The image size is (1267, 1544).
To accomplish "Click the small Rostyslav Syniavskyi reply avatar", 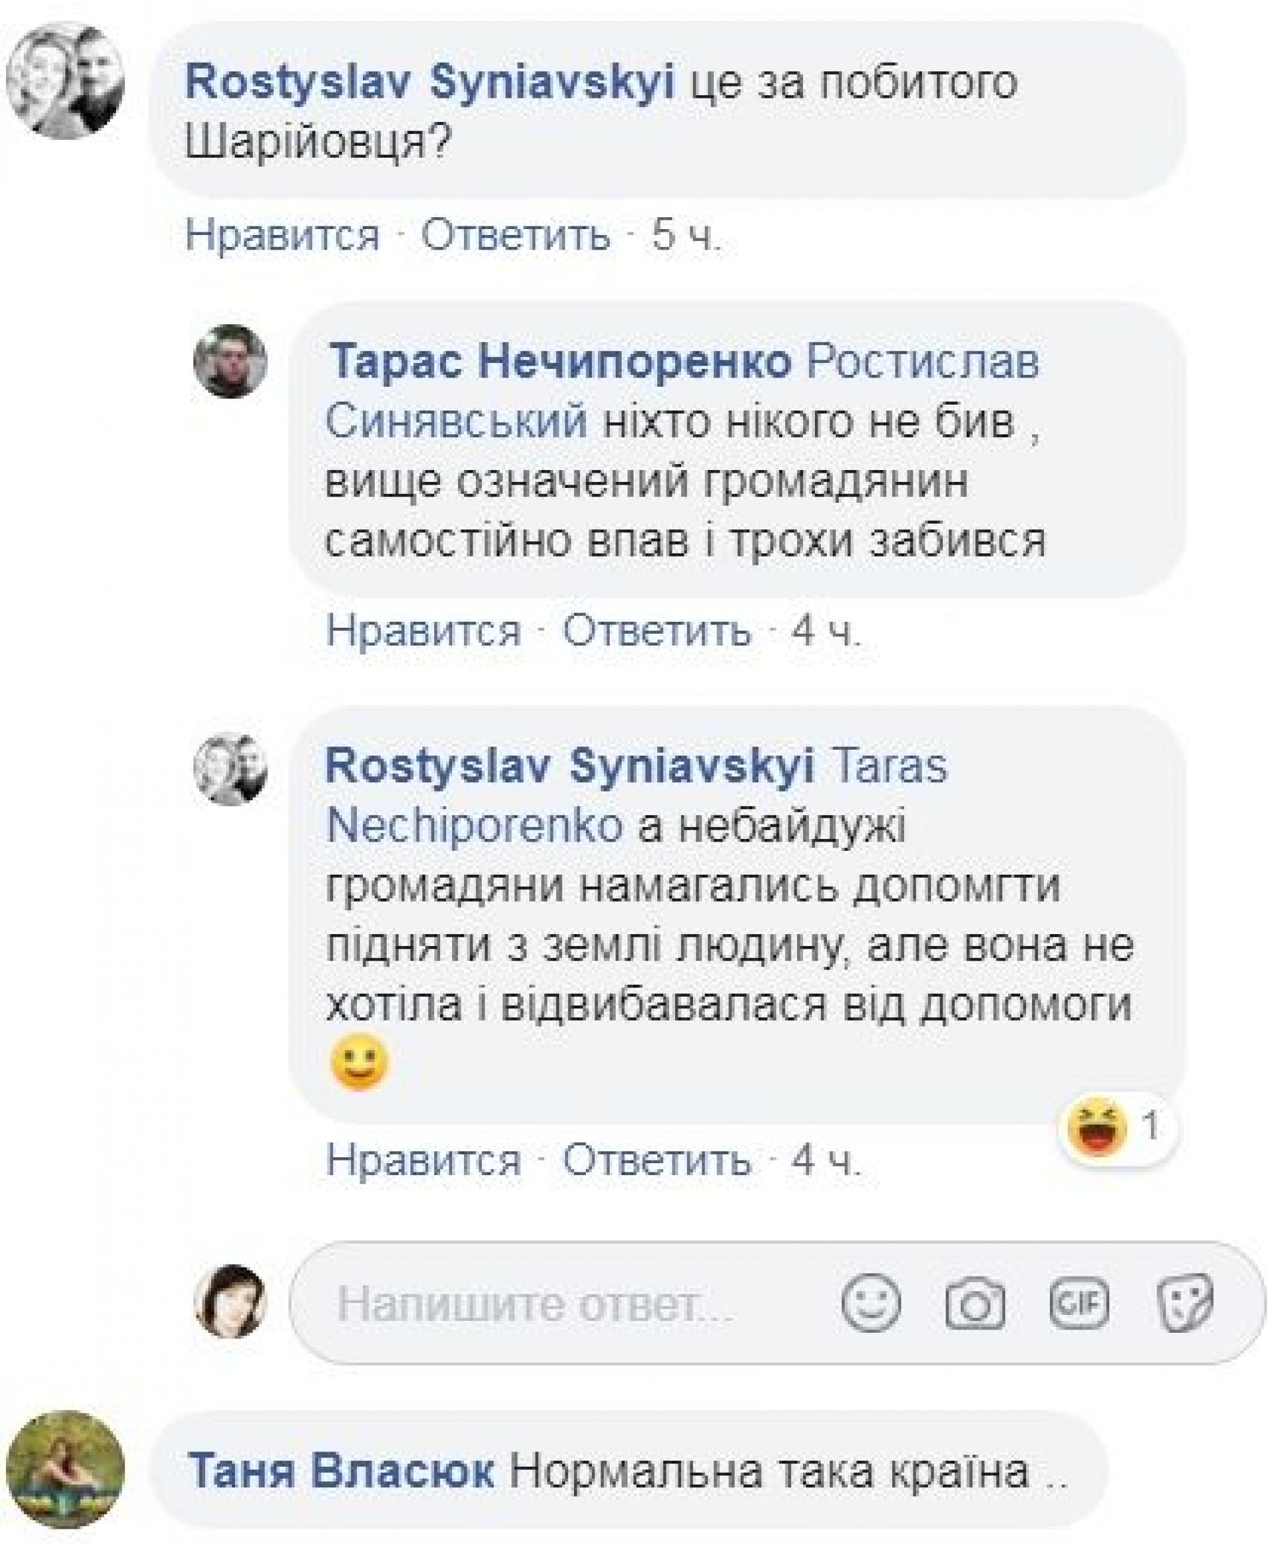I will click(x=230, y=769).
